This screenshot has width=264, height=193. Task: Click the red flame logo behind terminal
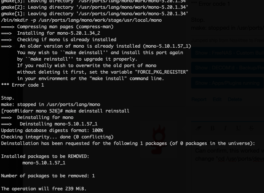click(x=158, y=139)
